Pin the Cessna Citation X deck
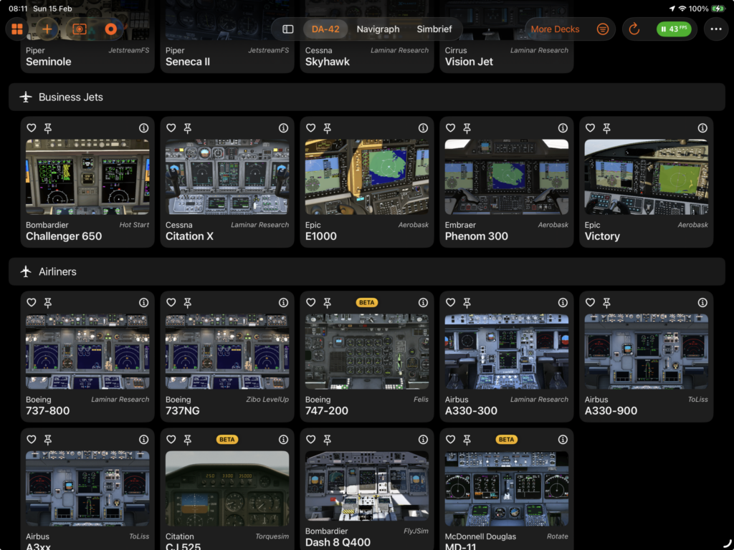 [x=188, y=128]
